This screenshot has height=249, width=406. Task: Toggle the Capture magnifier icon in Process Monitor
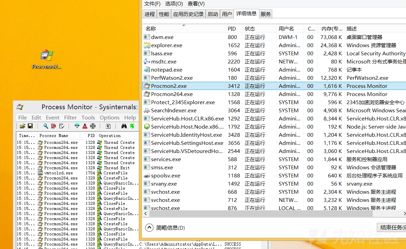(45, 126)
